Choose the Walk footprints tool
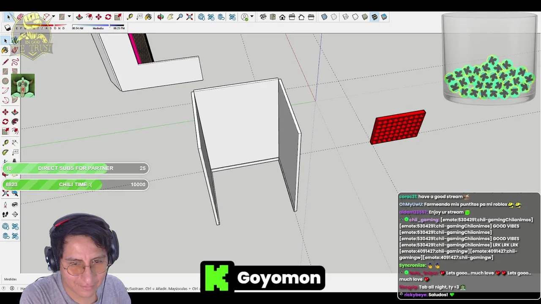The image size is (541, 304). (5, 214)
